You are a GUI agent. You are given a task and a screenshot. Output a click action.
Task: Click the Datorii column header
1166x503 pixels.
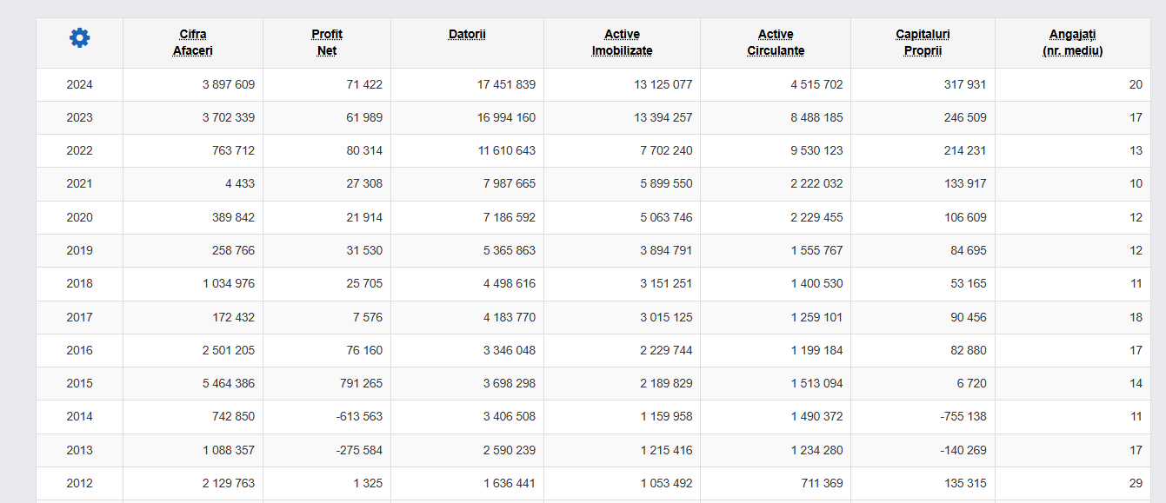click(x=467, y=35)
